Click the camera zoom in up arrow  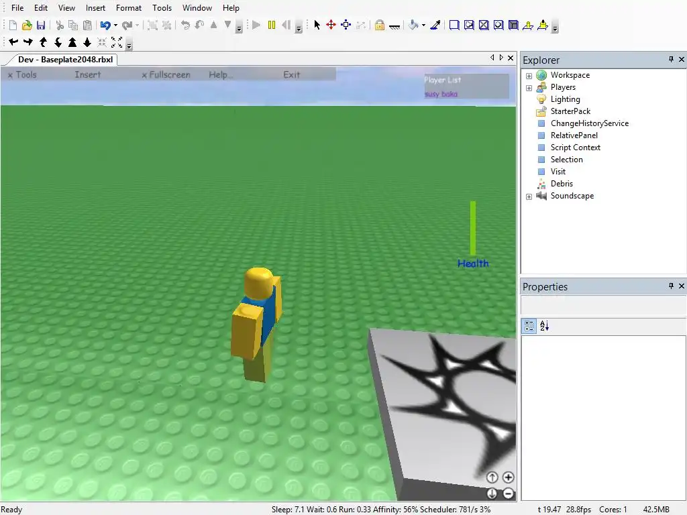pos(72,42)
